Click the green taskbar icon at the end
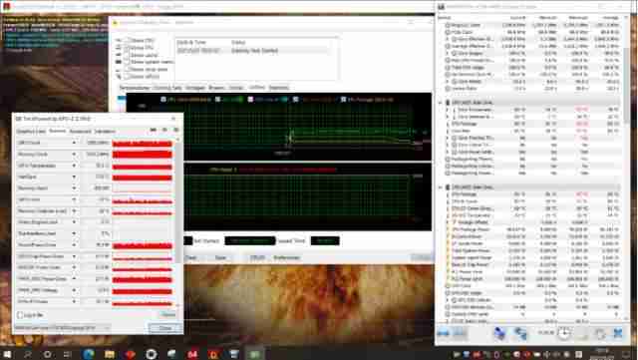The height and width of the screenshot is (360, 638). pos(255,354)
